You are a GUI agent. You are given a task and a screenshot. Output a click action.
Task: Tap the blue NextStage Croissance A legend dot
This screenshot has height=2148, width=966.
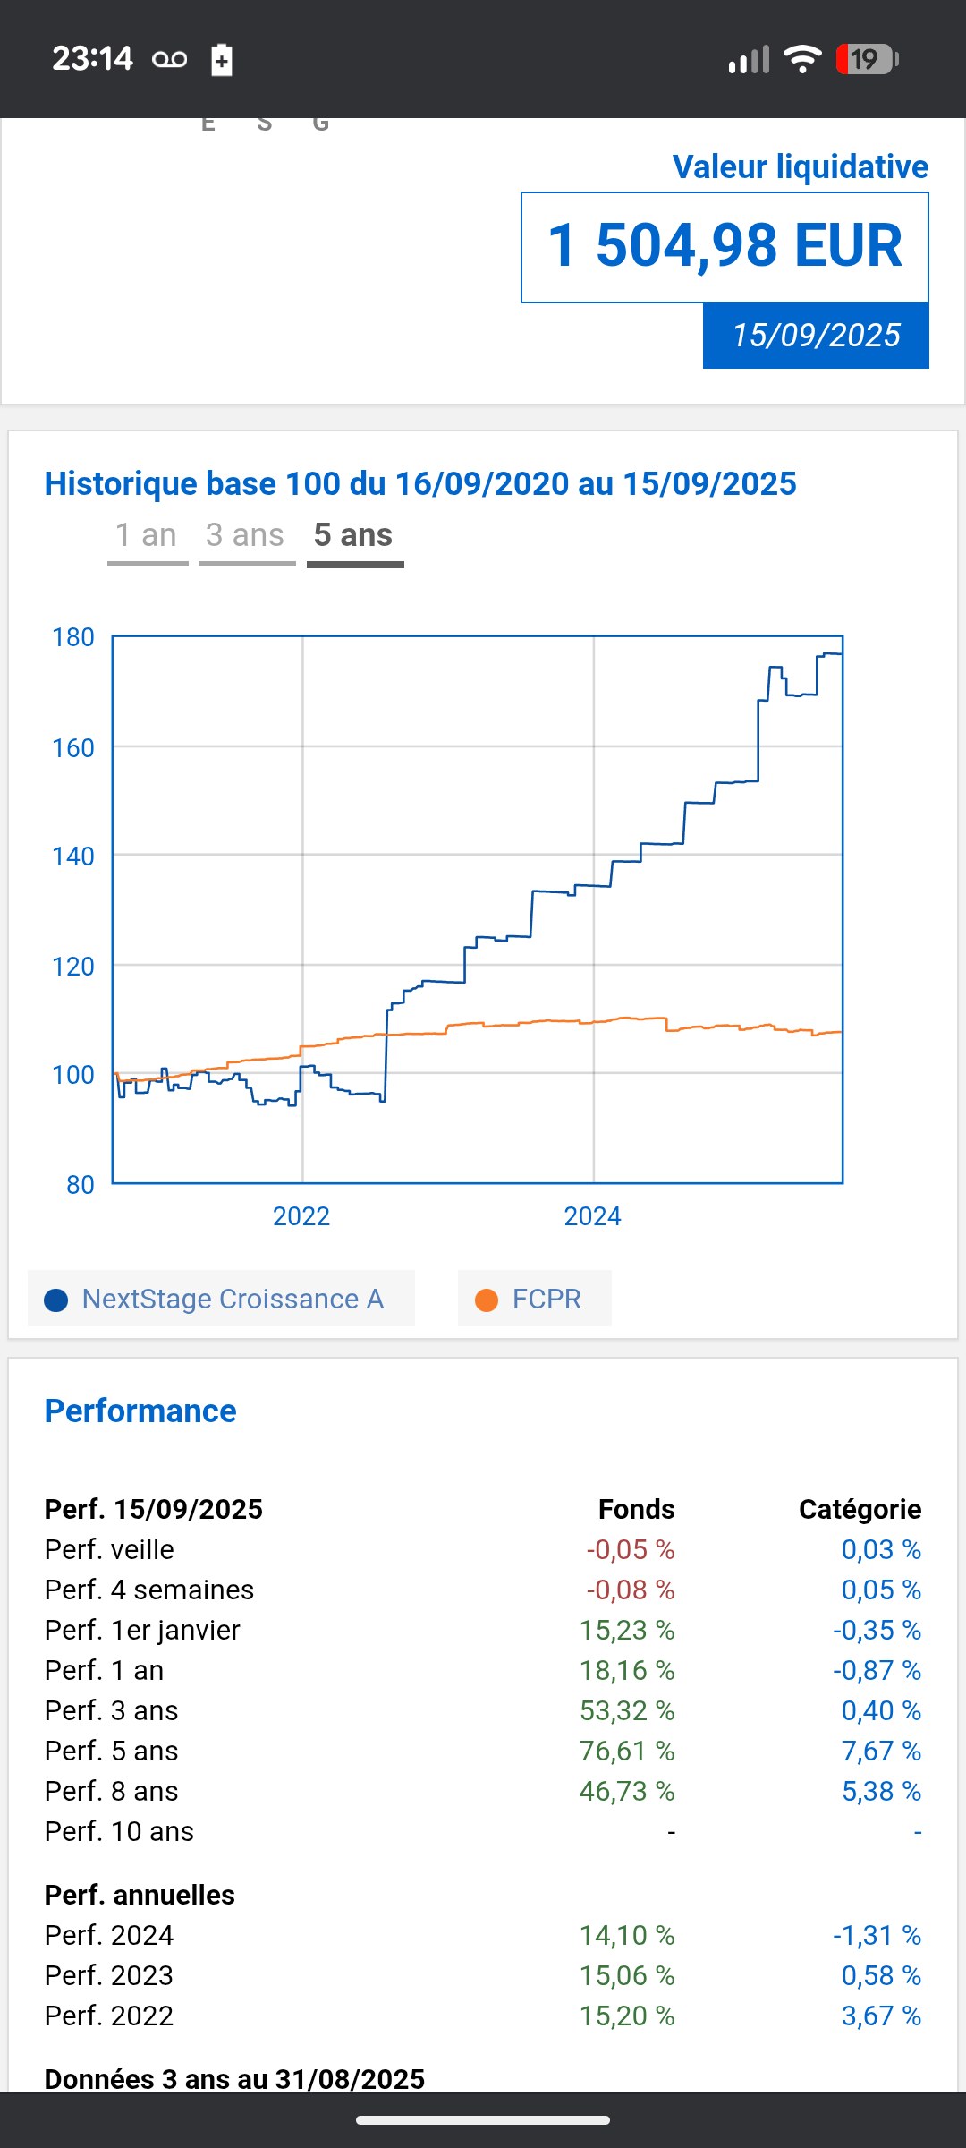point(56,1300)
